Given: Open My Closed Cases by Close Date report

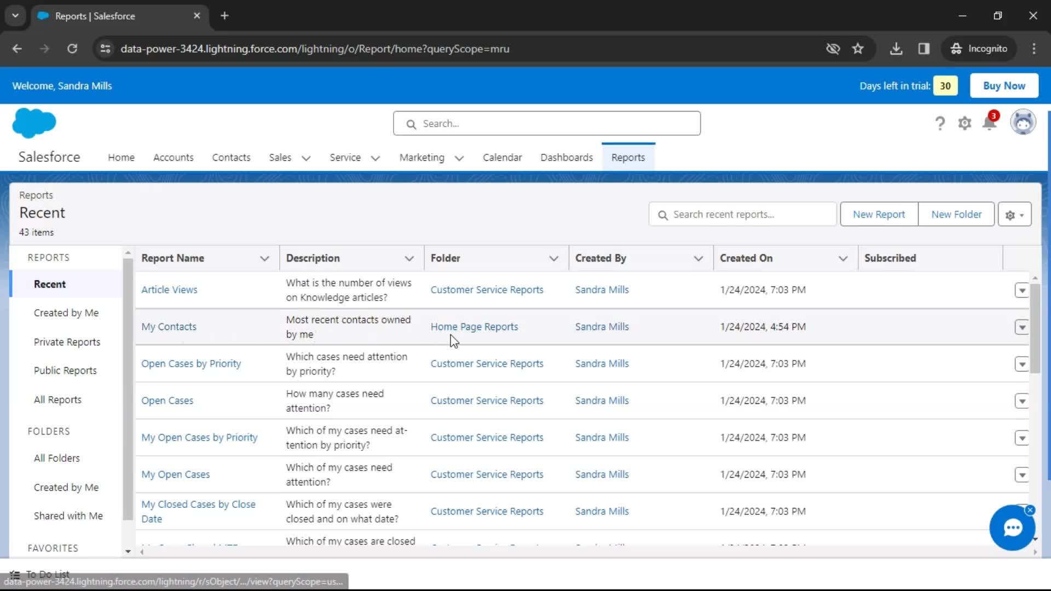Looking at the screenshot, I should [198, 512].
